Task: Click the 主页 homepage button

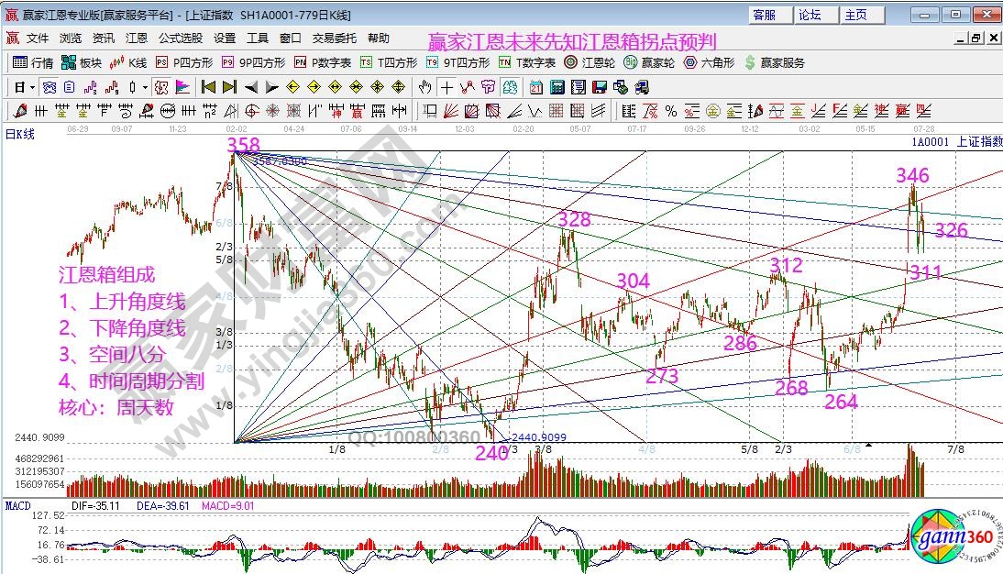Action: click(x=863, y=15)
